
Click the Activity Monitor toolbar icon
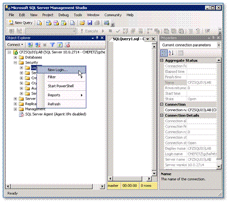click(x=106, y=23)
